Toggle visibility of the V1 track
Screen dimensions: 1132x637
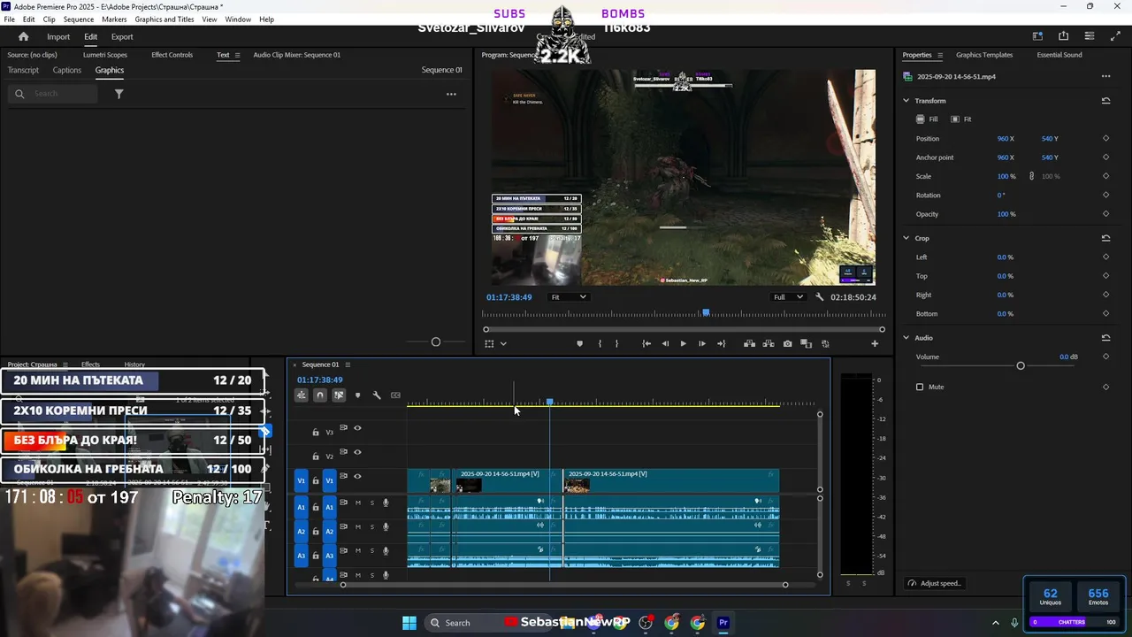(x=357, y=477)
